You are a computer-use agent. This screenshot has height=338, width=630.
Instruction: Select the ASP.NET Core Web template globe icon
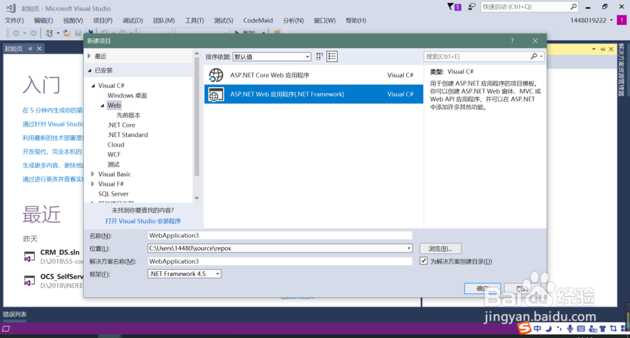coord(215,75)
